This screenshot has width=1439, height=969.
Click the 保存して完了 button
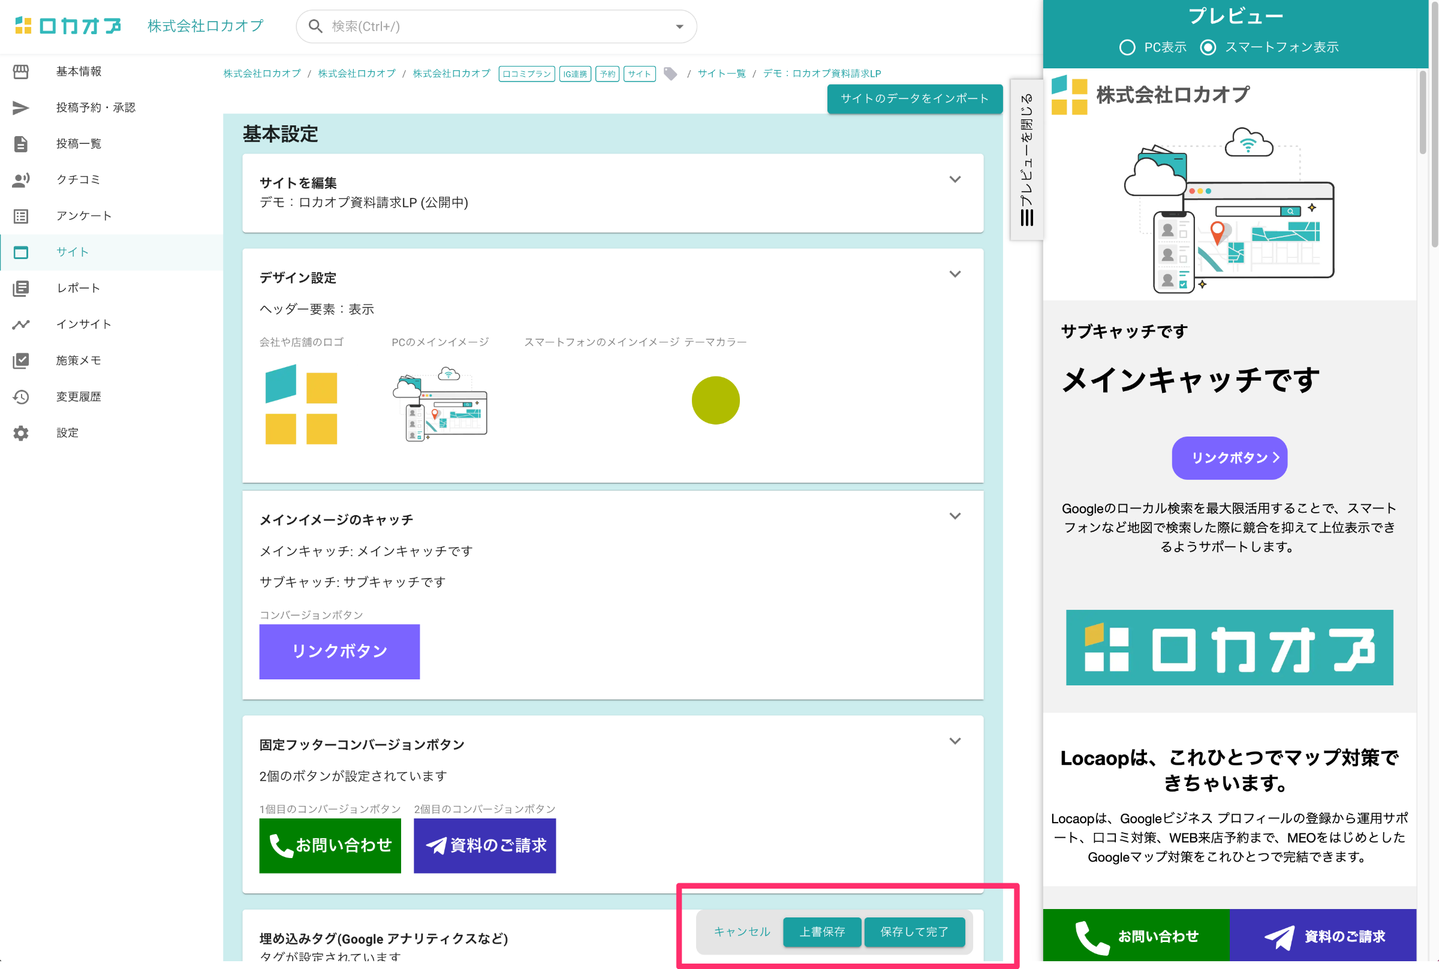coord(914,931)
